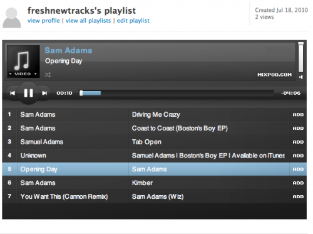Viewport: 313px width, 234px height.
Task: Add Driving Me Crazy to playlist
Action: click(x=298, y=115)
